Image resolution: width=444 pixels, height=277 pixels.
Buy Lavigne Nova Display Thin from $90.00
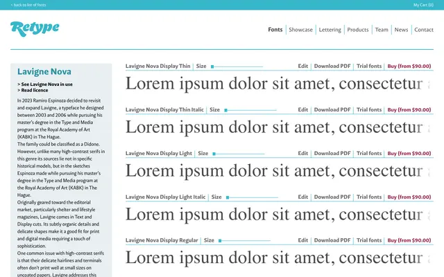[x=409, y=66]
